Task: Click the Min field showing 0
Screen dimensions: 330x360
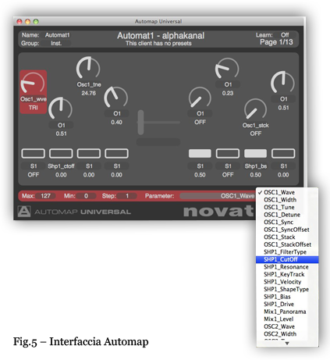Action: (x=86, y=196)
